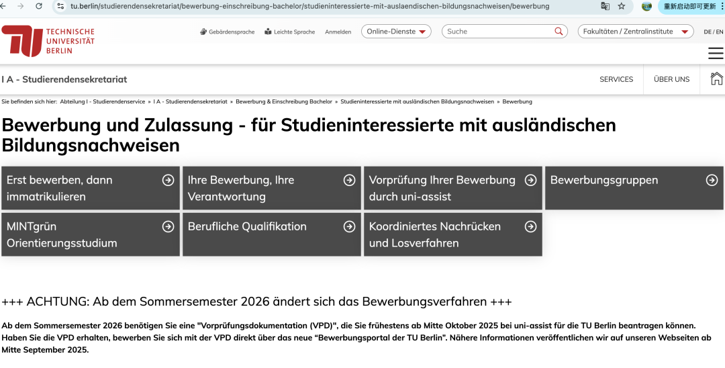Open Vorprüfung durch uni-assist tile
The image size is (725, 368).
pyautogui.click(x=453, y=188)
